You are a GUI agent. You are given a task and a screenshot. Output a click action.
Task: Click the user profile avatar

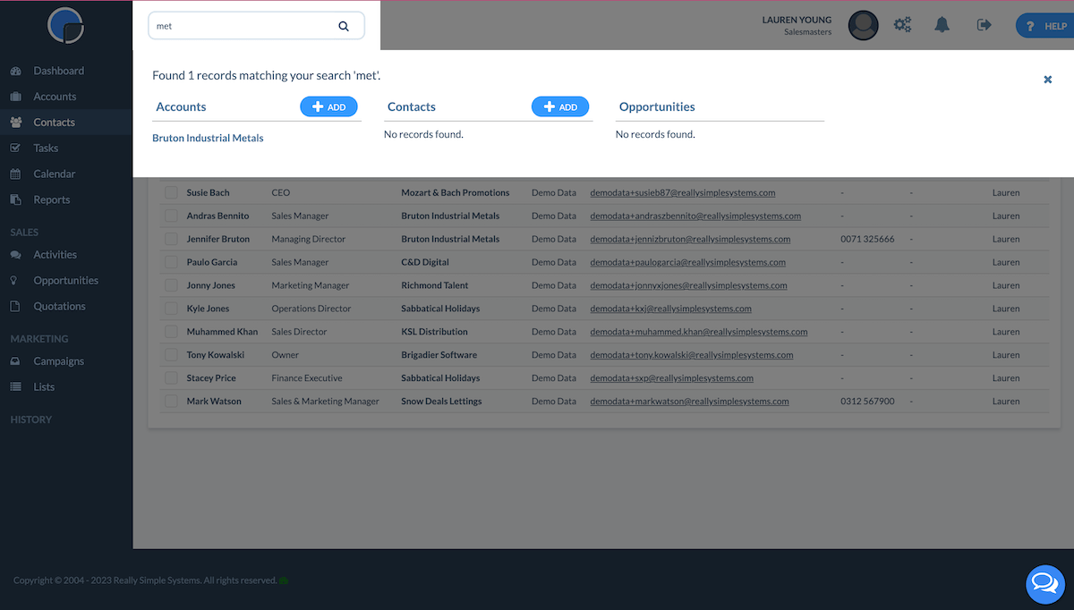tap(863, 25)
